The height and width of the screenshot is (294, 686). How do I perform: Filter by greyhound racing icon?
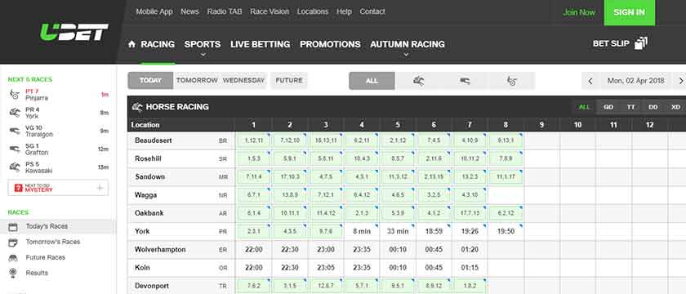tap(465, 81)
